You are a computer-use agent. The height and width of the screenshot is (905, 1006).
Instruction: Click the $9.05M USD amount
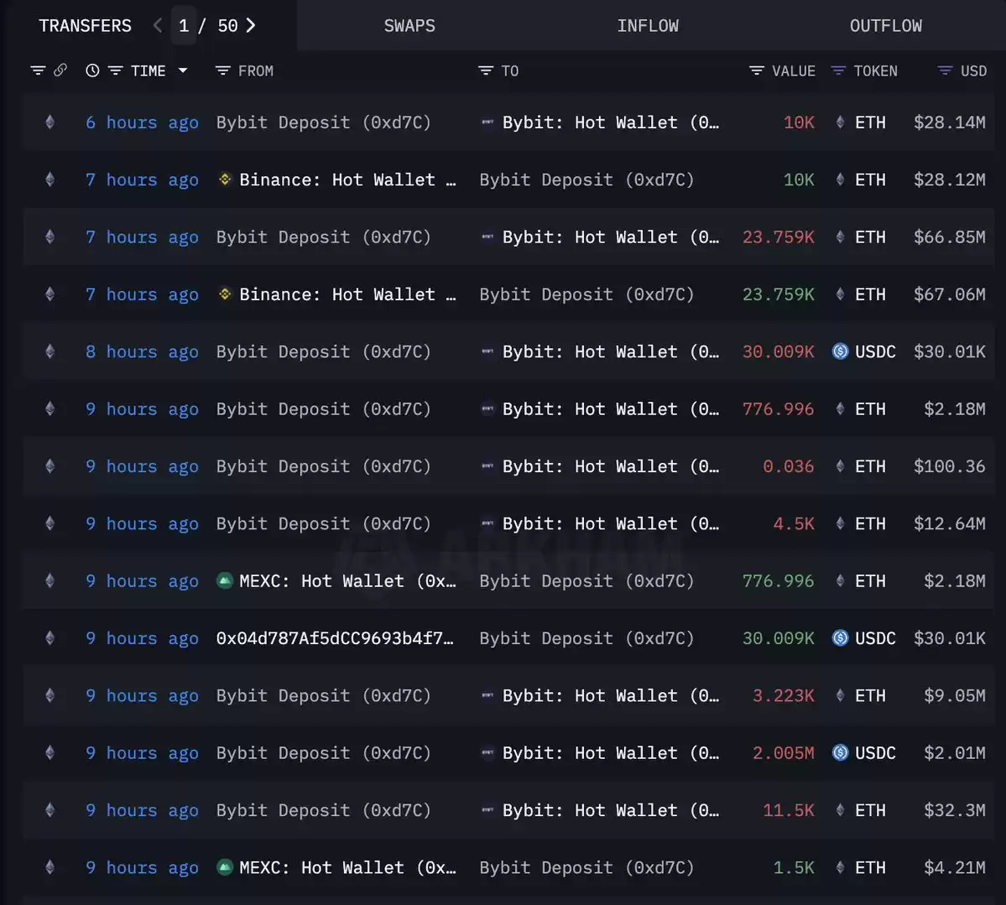click(x=955, y=696)
